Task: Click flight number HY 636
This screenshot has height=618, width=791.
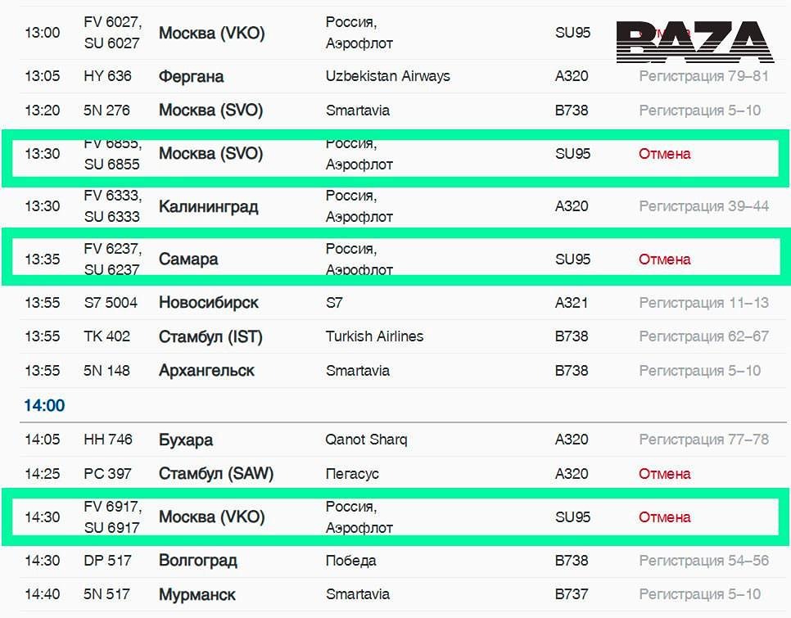Action: click(x=107, y=76)
